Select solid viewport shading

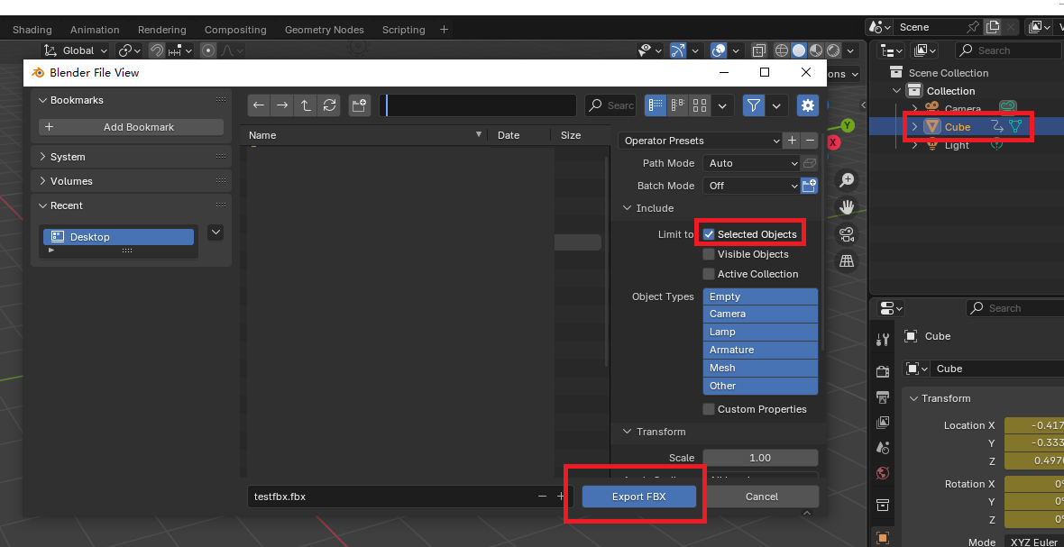pyautogui.click(x=799, y=50)
